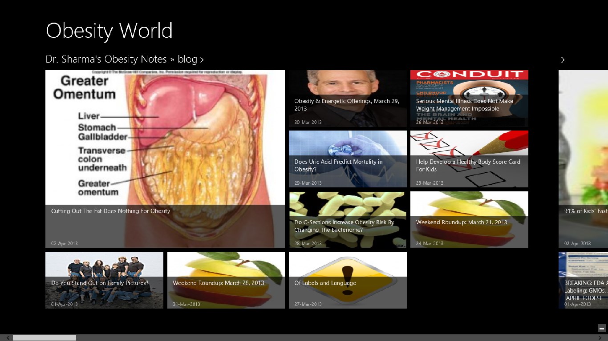Screen dimensions: 608x341
Task: Open Obesity & Energetic Offerings article
Action: click(x=348, y=99)
